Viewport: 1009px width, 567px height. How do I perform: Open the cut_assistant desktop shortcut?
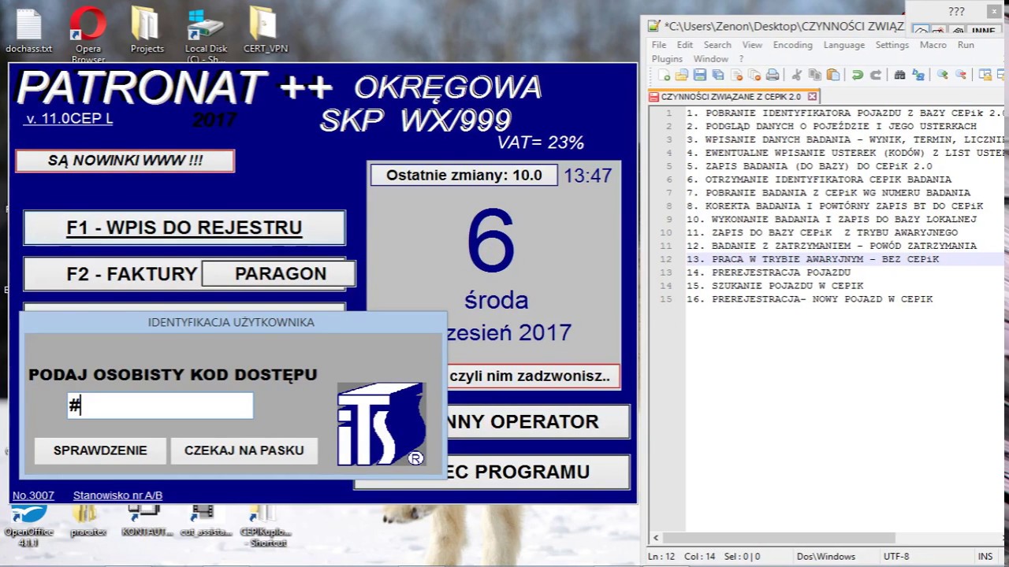[206, 521]
